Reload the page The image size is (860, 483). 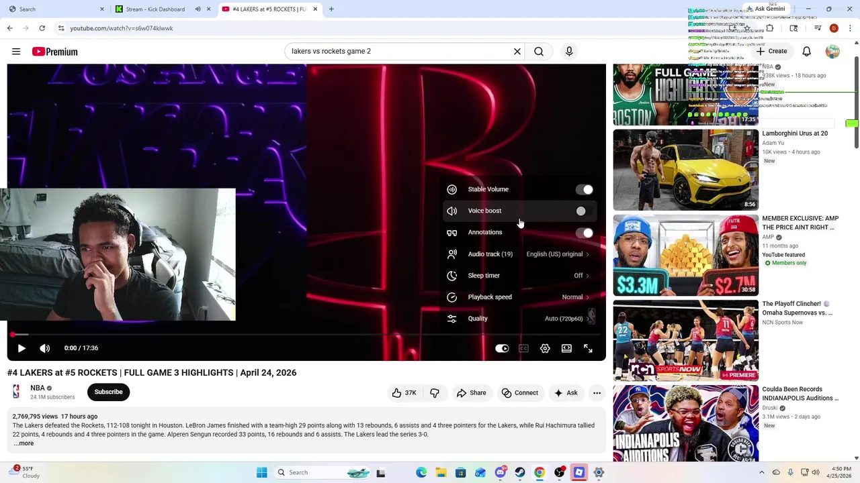click(x=42, y=28)
